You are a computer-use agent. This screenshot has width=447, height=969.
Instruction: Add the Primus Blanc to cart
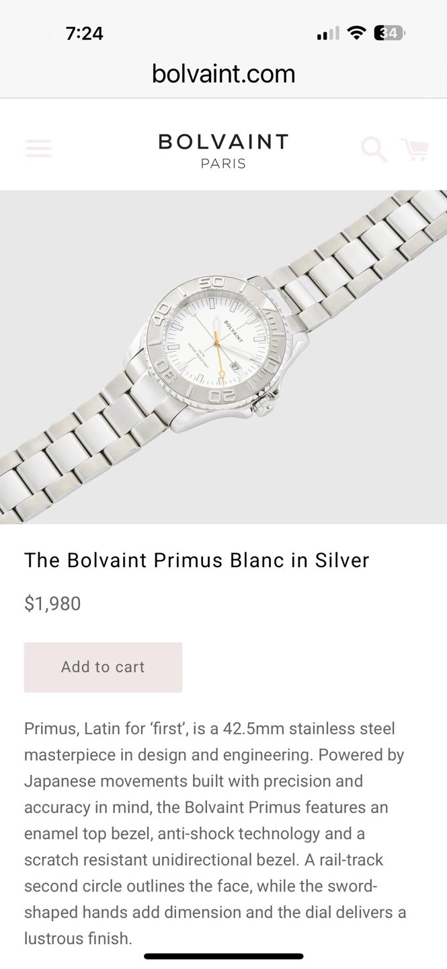(103, 667)
